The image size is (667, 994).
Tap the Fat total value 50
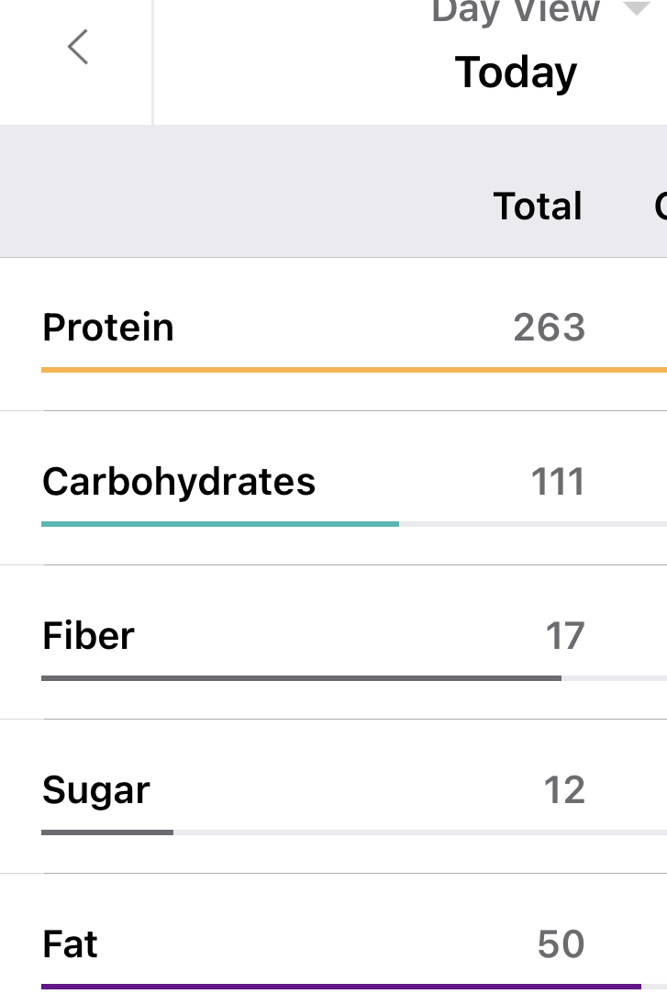(561, 944)
